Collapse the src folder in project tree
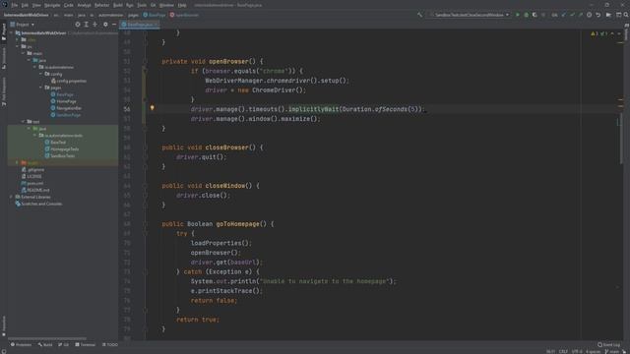The image size is (630, 354). [18, 46]
